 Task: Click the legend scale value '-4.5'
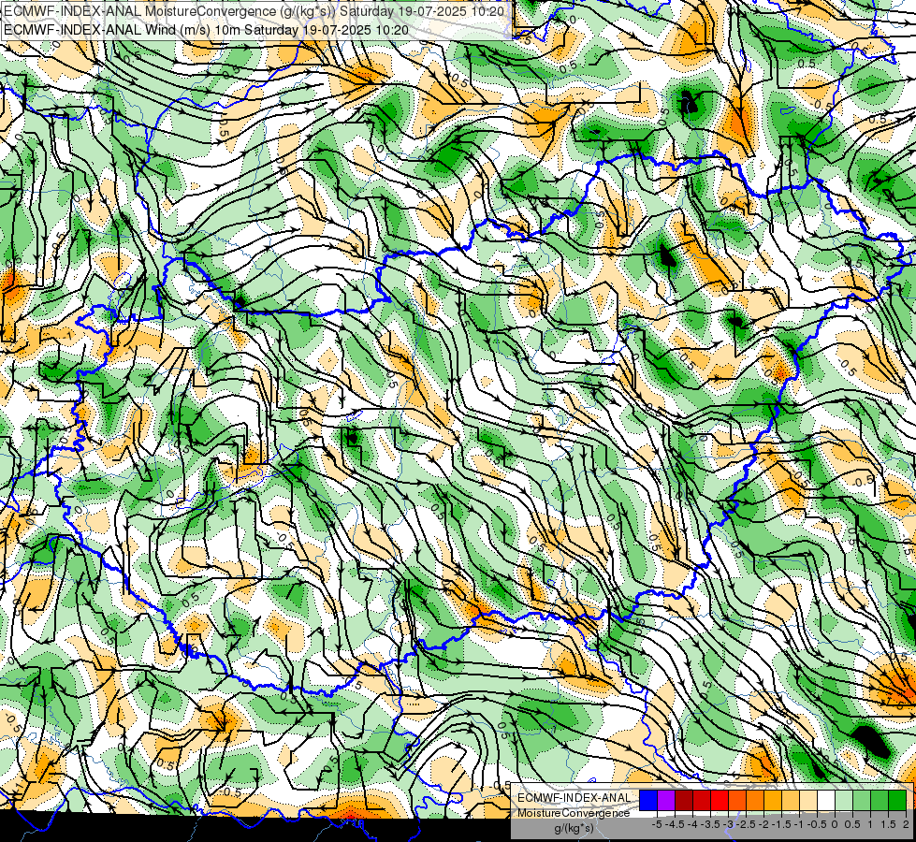tap(676, 824)
